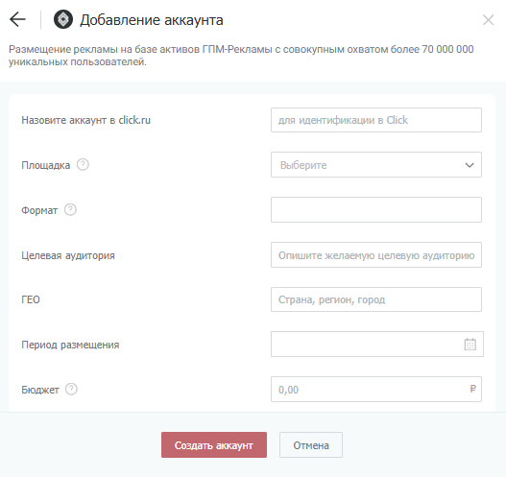
Task: Click the Период размещения date field
Action: coord(377,345)
